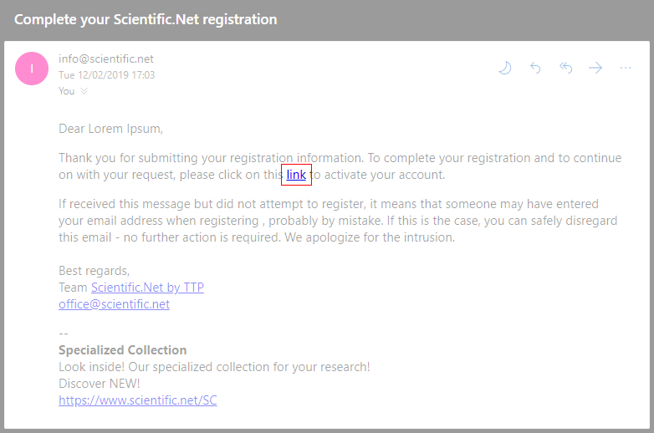Screen dimensions: 654x433
Task: Click the account activation "link" hyperlink
Action: point(296,175)
